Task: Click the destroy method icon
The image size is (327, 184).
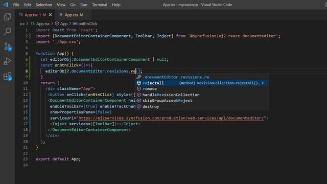Action: pos(139,106)
